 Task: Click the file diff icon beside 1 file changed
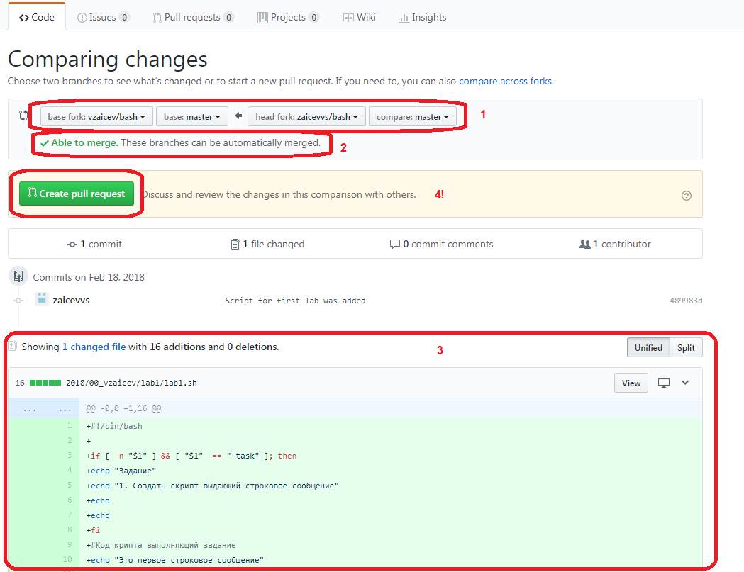tap(235, 245)
